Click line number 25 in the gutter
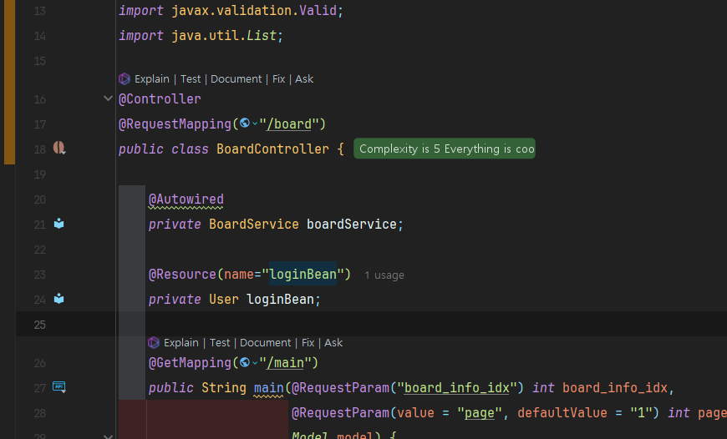The height and width of the screenshot is (439, 727). (40, 325)
